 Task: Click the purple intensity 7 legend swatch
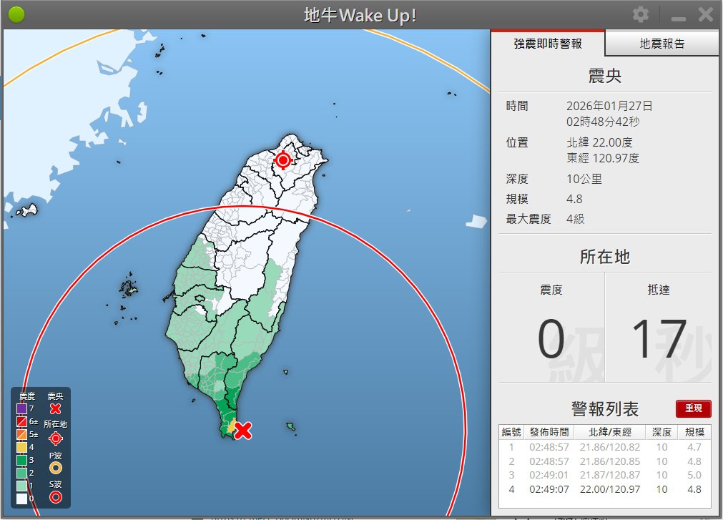(21, 409)
